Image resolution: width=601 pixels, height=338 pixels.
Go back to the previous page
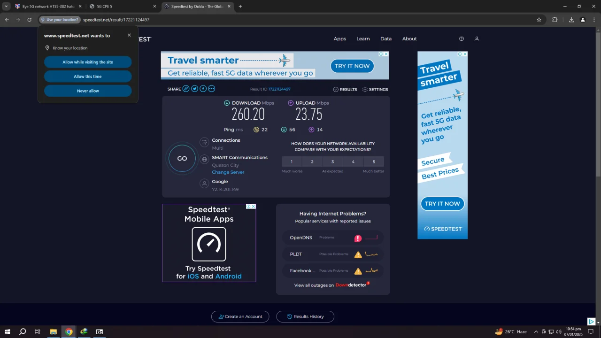coord(7,20)
